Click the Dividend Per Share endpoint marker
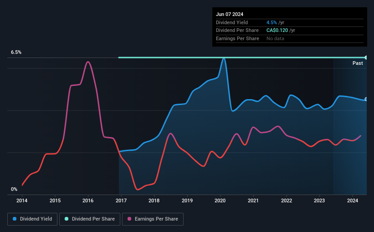 tap(366, 58)
